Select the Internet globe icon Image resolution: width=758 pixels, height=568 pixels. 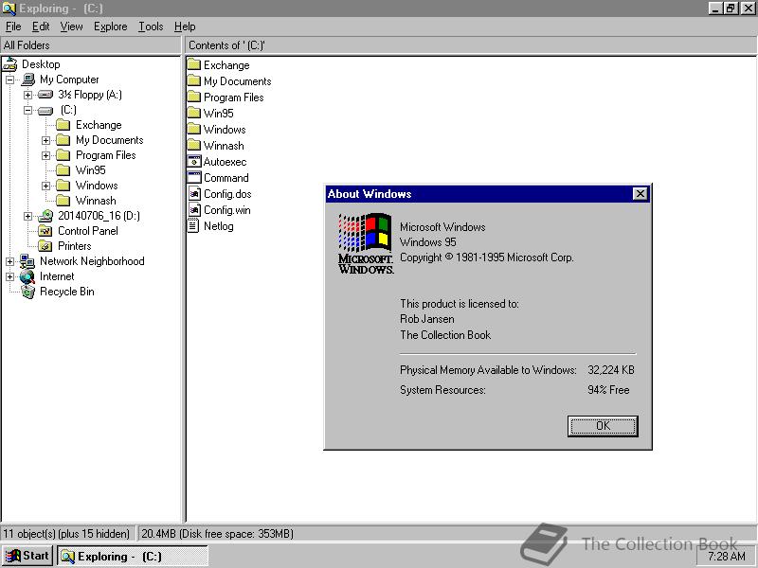point(27,276)
